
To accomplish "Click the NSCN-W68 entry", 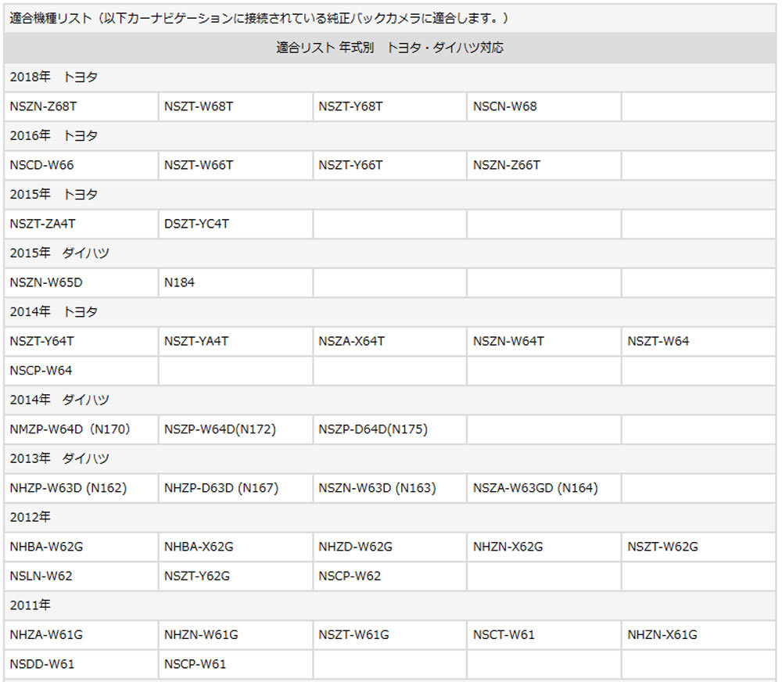I will pos(544,106).
